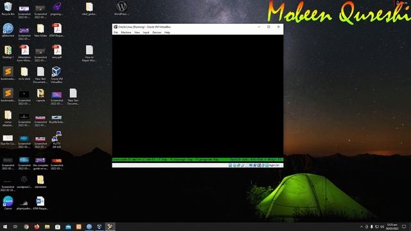Select the complete guide on w file
411x231 pixels.
tap(40, 164)
